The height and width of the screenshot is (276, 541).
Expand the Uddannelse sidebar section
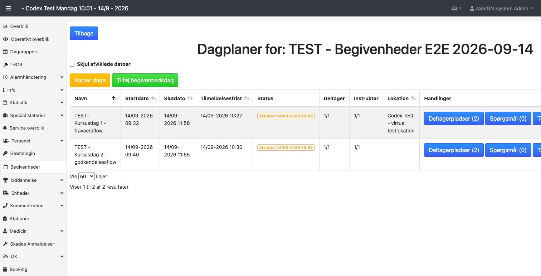click(x=33, y=180)
